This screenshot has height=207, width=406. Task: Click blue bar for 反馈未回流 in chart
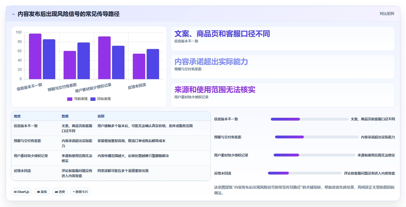(153, 64)
